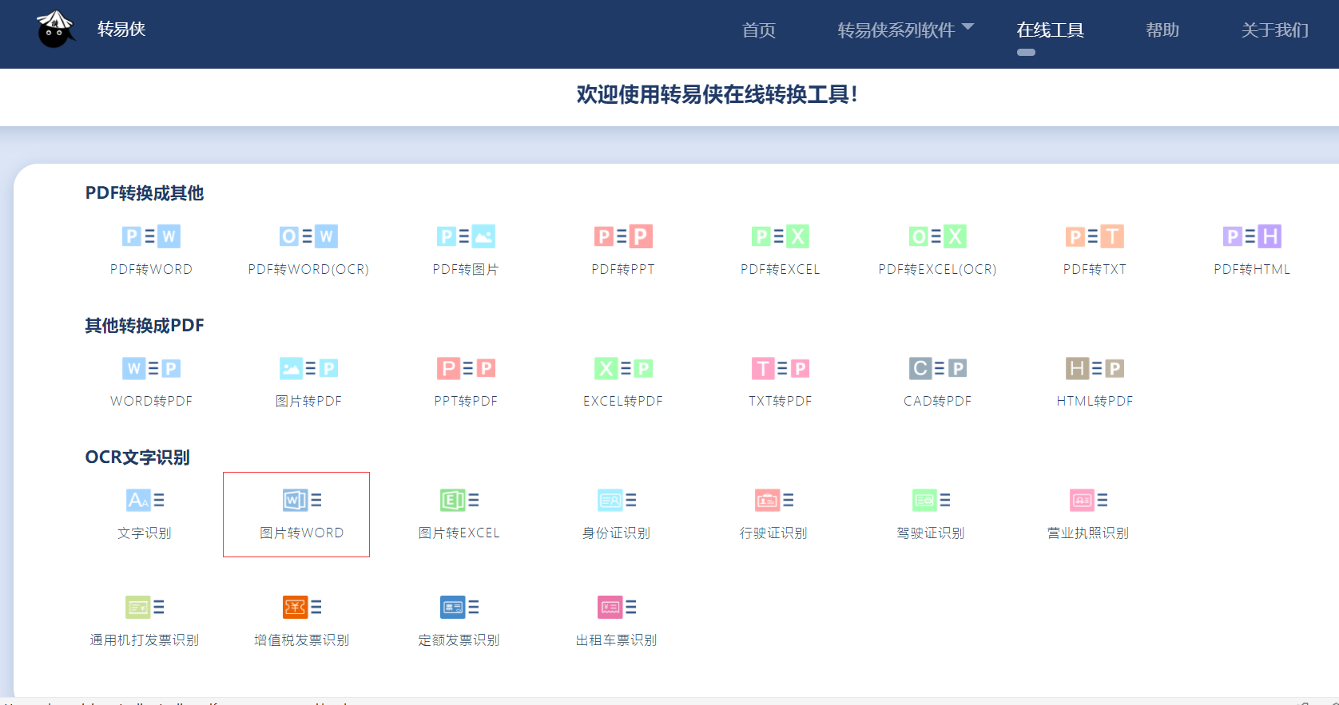Select the HTML转PDF icon
Image resolution: width=1339 pixels, height=705 pixels.
click(1095, 368)
